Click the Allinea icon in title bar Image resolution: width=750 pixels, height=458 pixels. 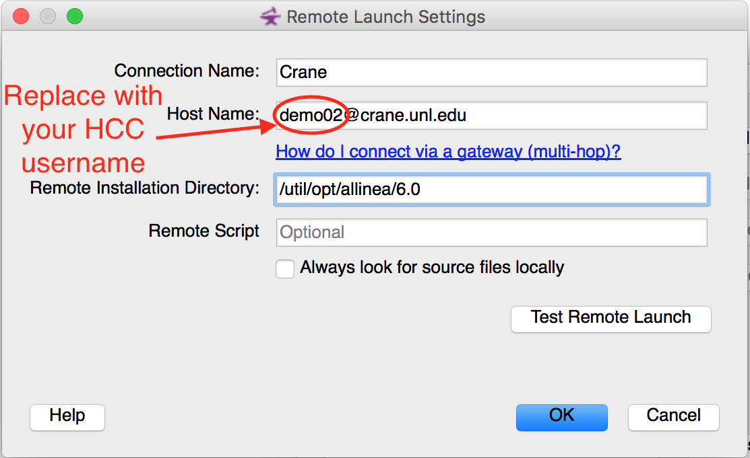click(270, 17)
